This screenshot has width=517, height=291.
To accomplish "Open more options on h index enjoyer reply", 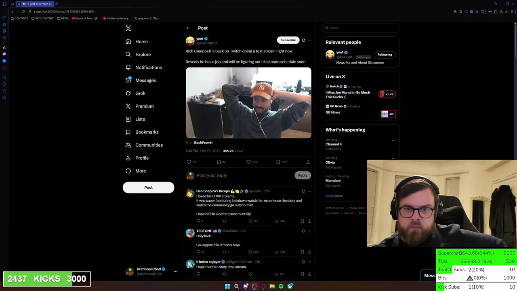I will pyautogui.click(x=309, y=262).
